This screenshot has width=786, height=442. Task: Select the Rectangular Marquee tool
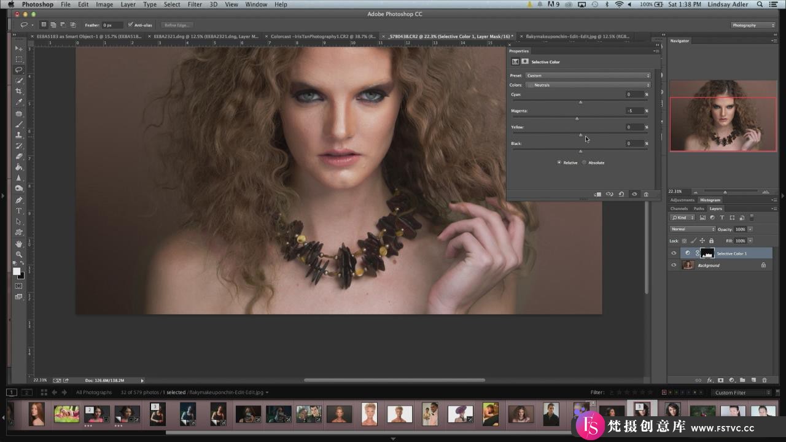[19, 59]
